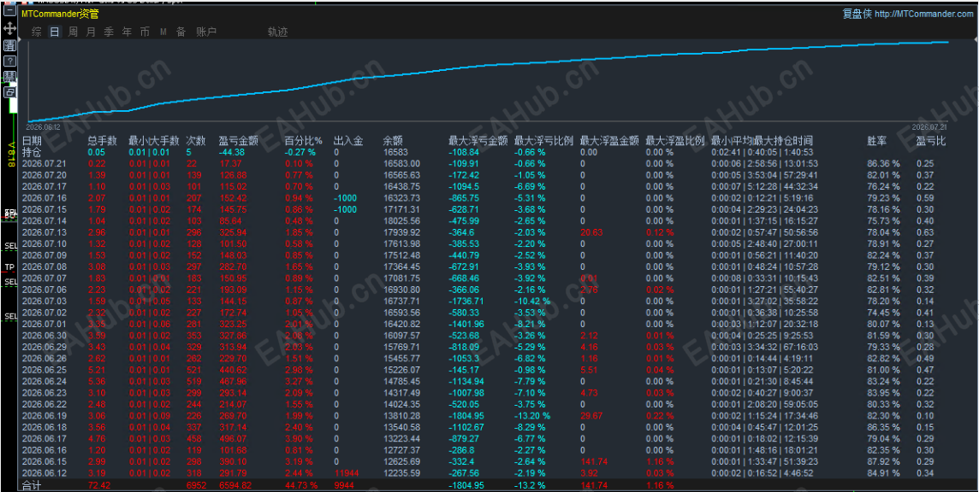Screen dimensions: 979x492
Task: Click the -13.20 % drawdown ratio cell
Action: (532, 415)
